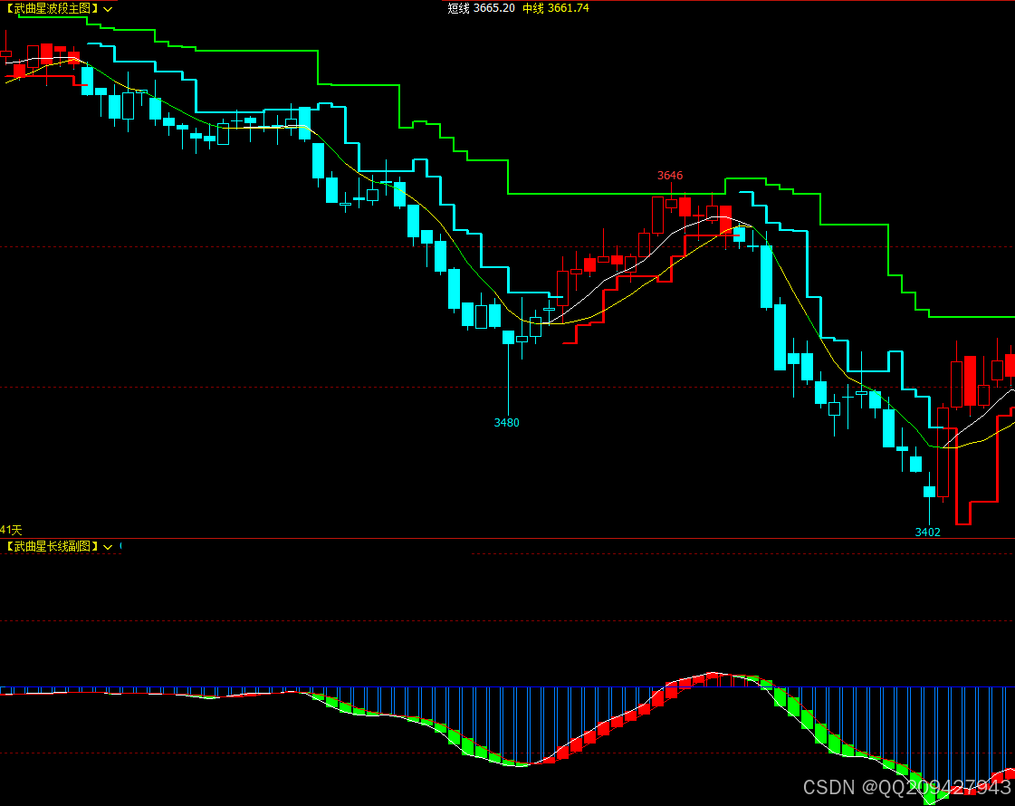The image size is (1015, 806).
Task: Expand the chevron beside 【武曲星波段主图】
Action: 108,10
